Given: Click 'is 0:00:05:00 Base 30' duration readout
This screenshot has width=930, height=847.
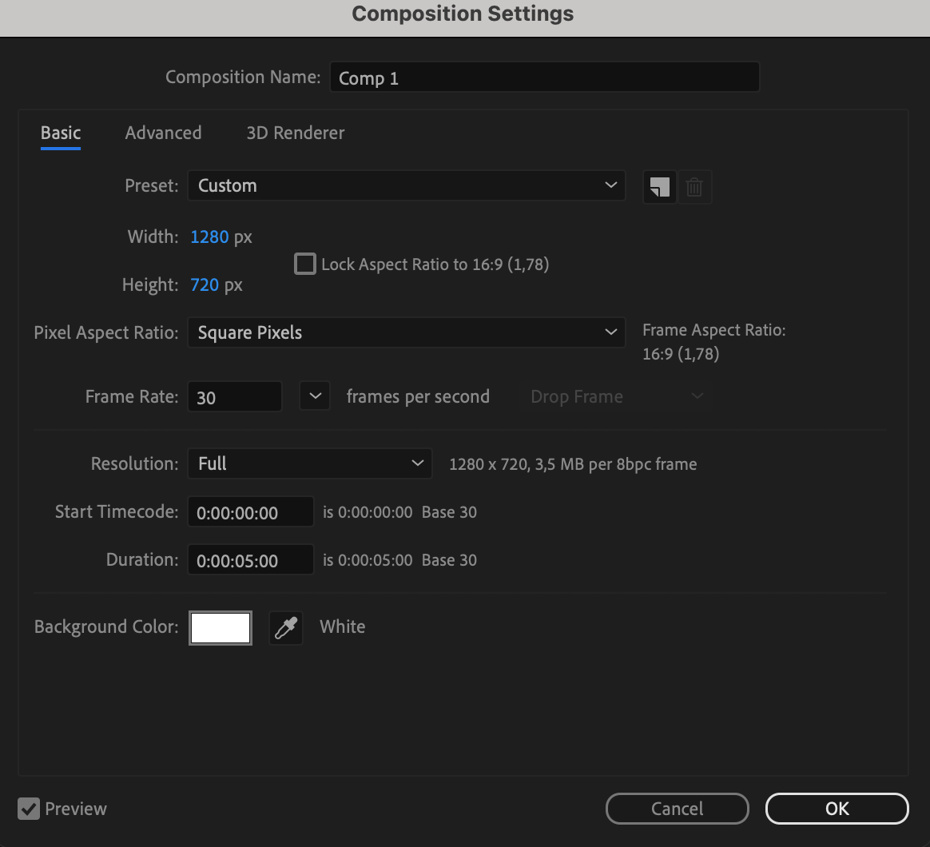Looking at the screenshot, I should pyautogui.click(x=399, y=560).
